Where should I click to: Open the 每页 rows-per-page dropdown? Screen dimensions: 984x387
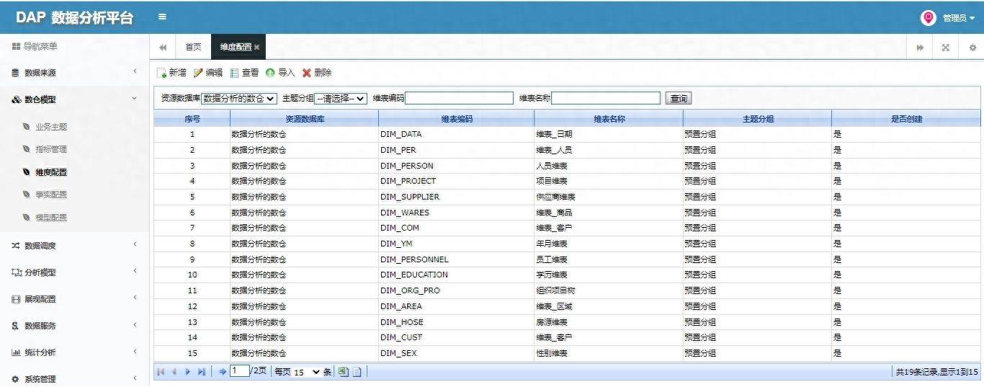pyautogui.click(x=306, y=372)
